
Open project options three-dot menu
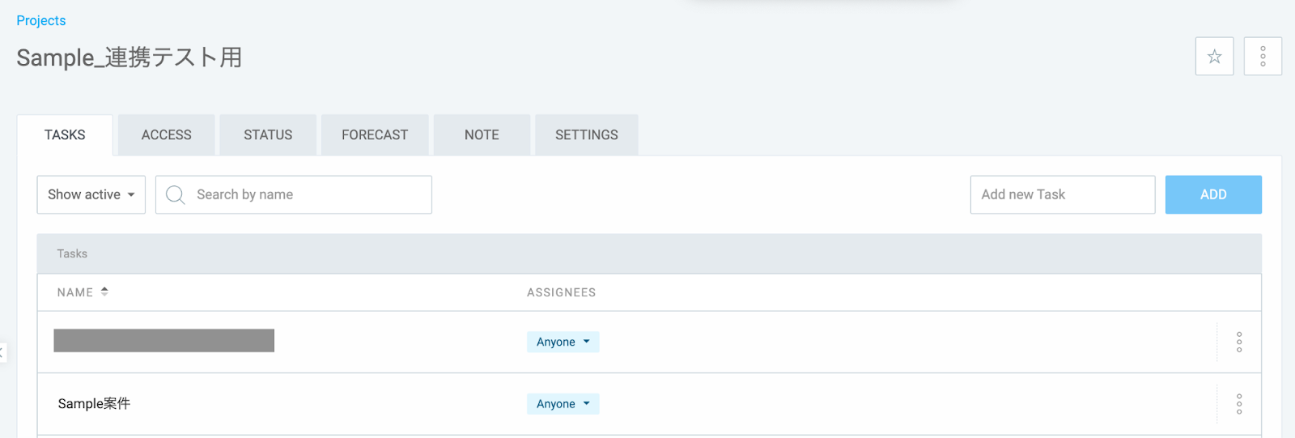point(1263,57)
